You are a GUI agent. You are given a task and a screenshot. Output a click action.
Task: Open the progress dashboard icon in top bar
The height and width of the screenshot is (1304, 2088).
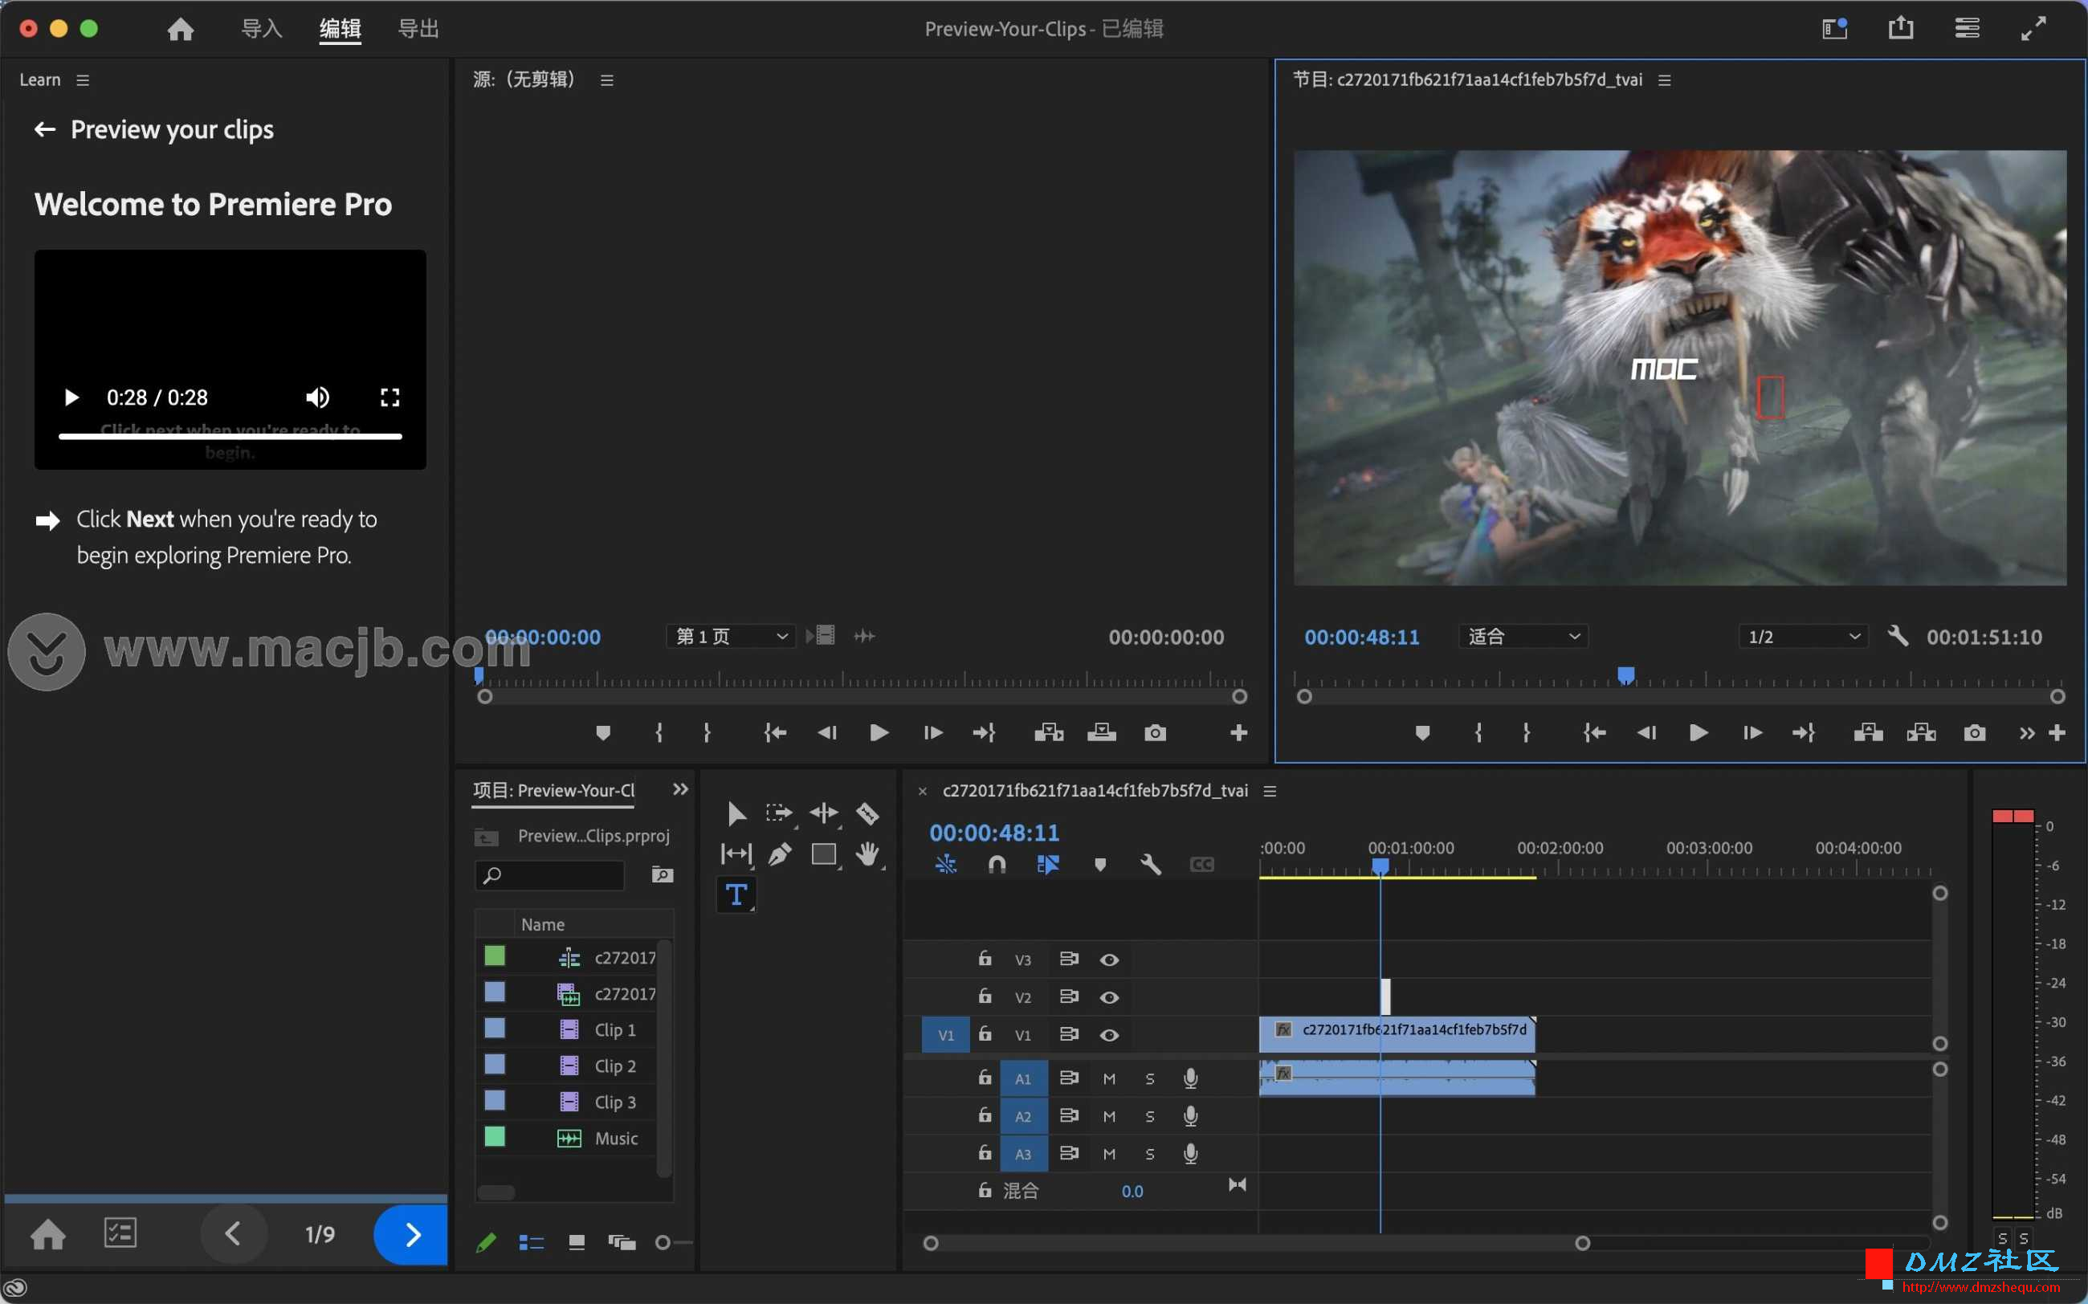tap(1968, 28)
